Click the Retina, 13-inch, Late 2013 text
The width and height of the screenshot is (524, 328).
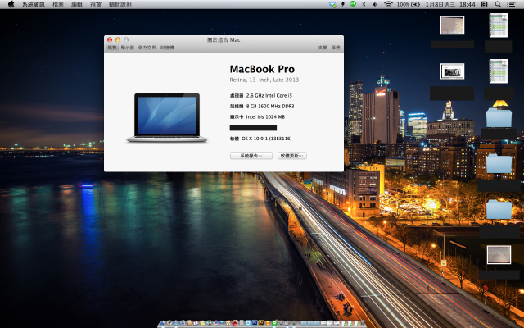[x=264, y=80]
